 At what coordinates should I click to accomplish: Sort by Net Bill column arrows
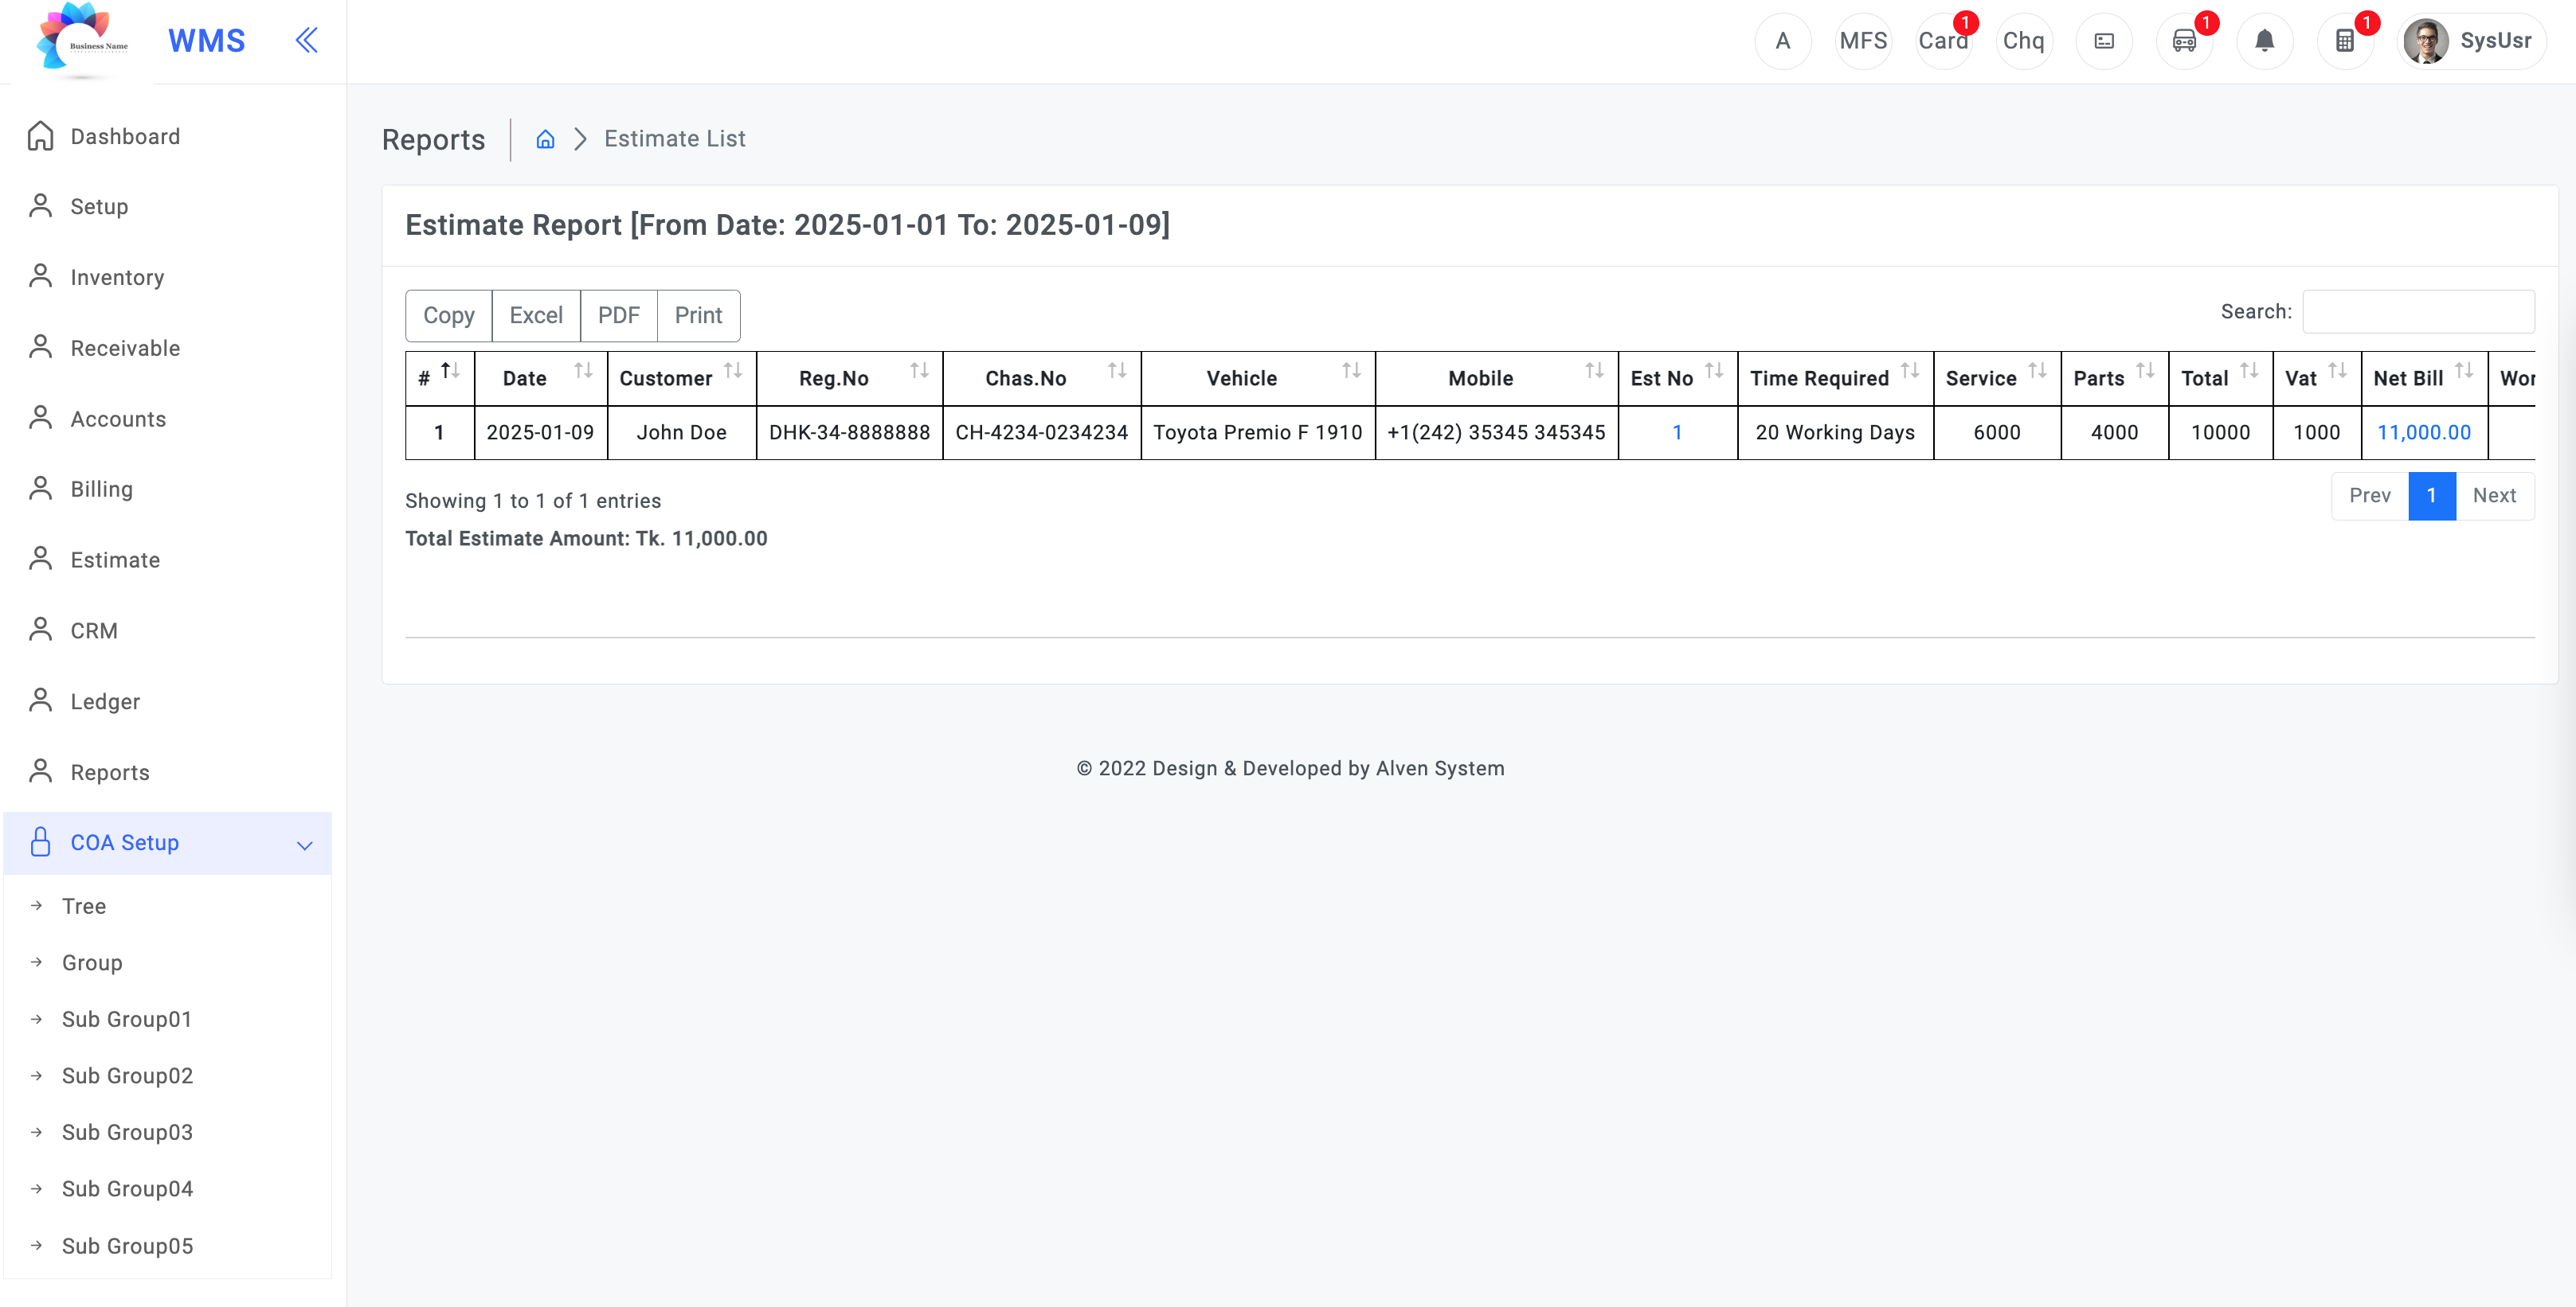coord(2464,371)
